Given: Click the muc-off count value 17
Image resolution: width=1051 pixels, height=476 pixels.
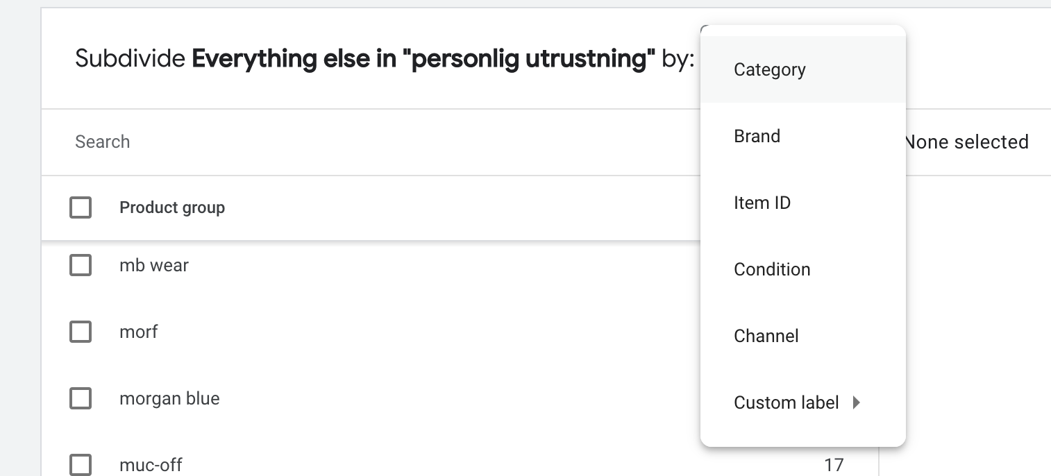Looking at the screenshot, I should tap(834, 465).
